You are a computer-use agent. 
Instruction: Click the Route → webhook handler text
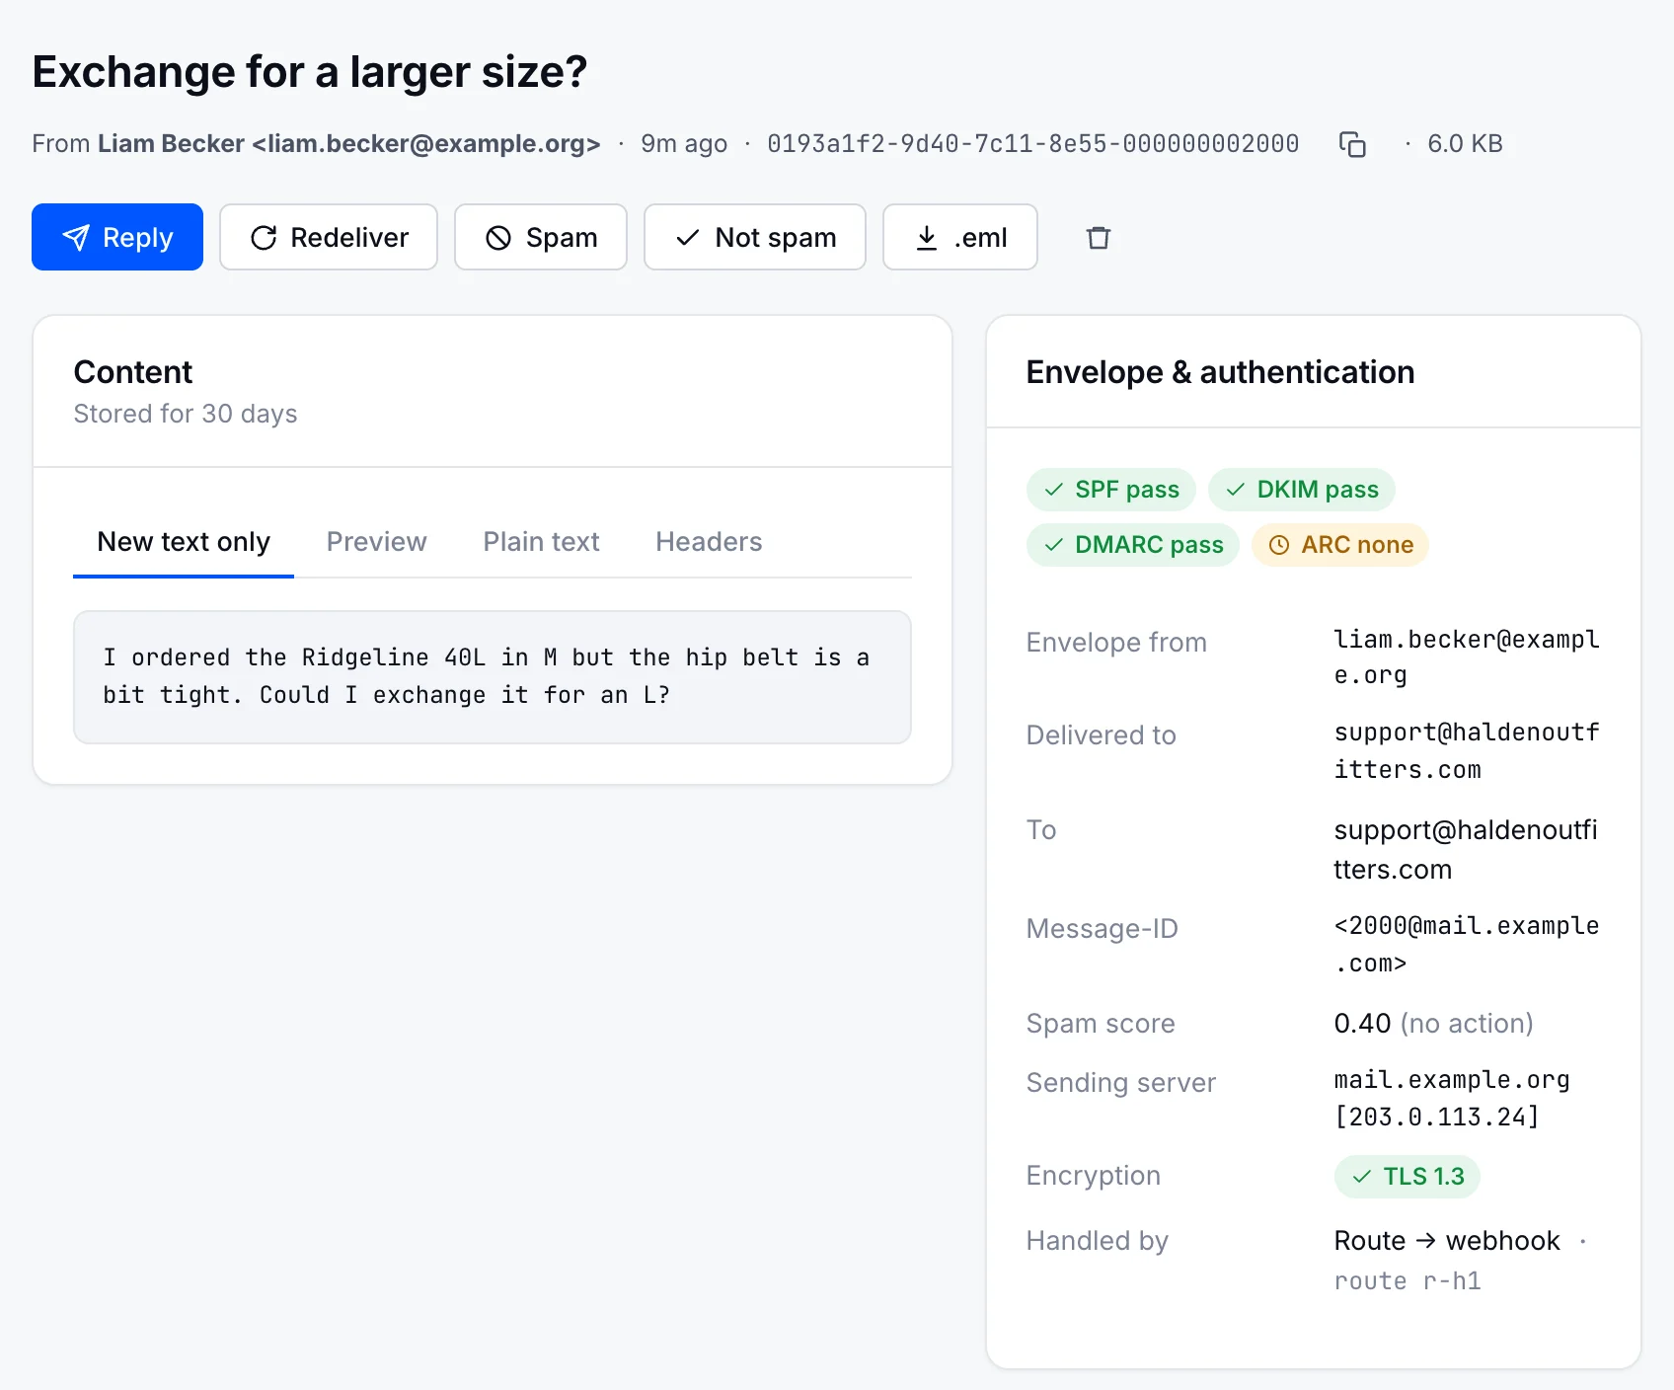click(x=1447, y=1241)
